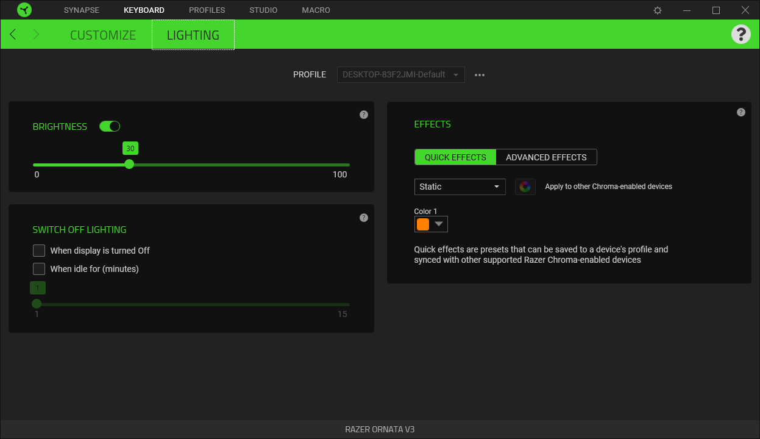Viewport: 760px width, 439px height.
Task: Click the Brightness panel help icon
Action: (x=364, y=115)
